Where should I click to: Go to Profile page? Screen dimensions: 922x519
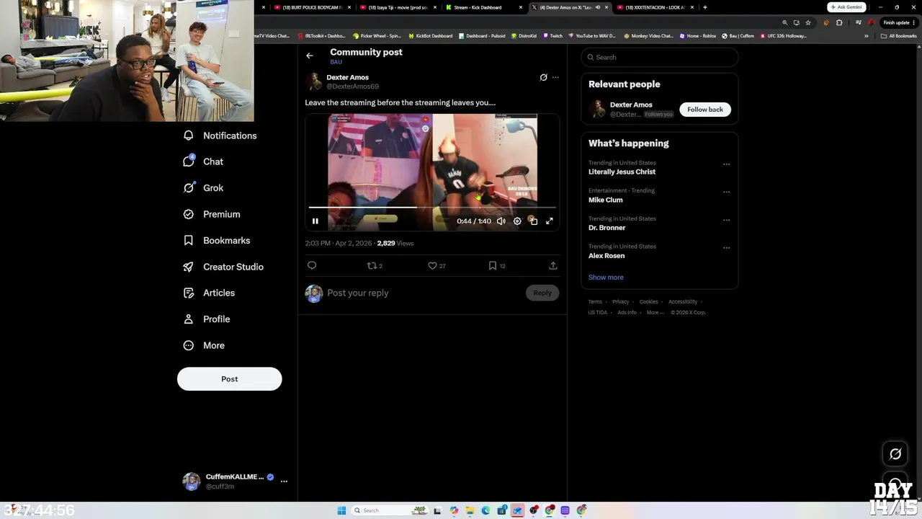pos(207,319)
